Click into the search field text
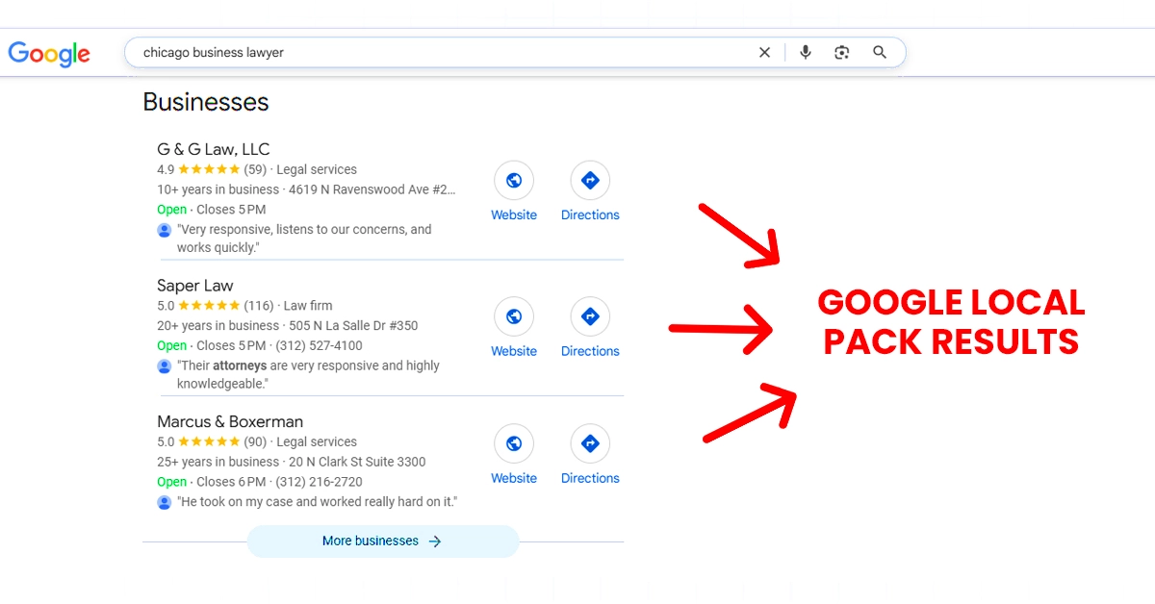The width and height of the screenshot is (1155, 604). pyautogui.click(x=385, y=53)
